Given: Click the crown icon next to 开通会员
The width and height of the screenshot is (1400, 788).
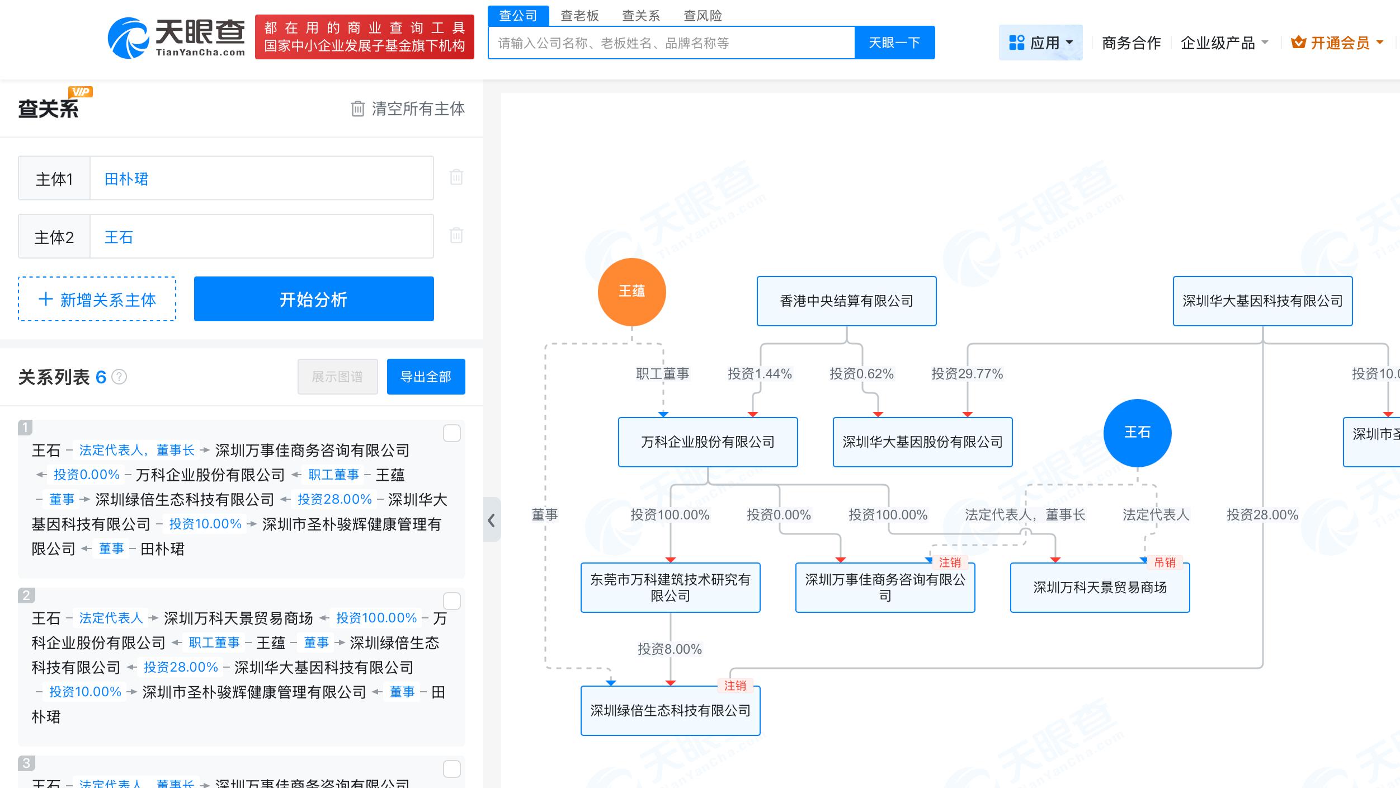Looking at the screenshot, I should click(x=1298, y=42).
